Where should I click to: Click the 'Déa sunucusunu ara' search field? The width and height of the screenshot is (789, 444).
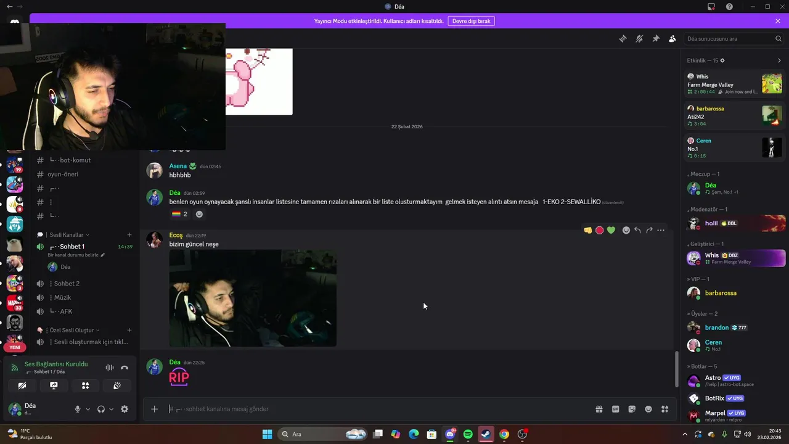point(734,38)
